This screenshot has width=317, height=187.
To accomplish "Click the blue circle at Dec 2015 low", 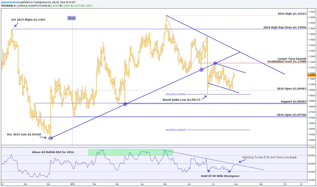I will pos(51,138).
